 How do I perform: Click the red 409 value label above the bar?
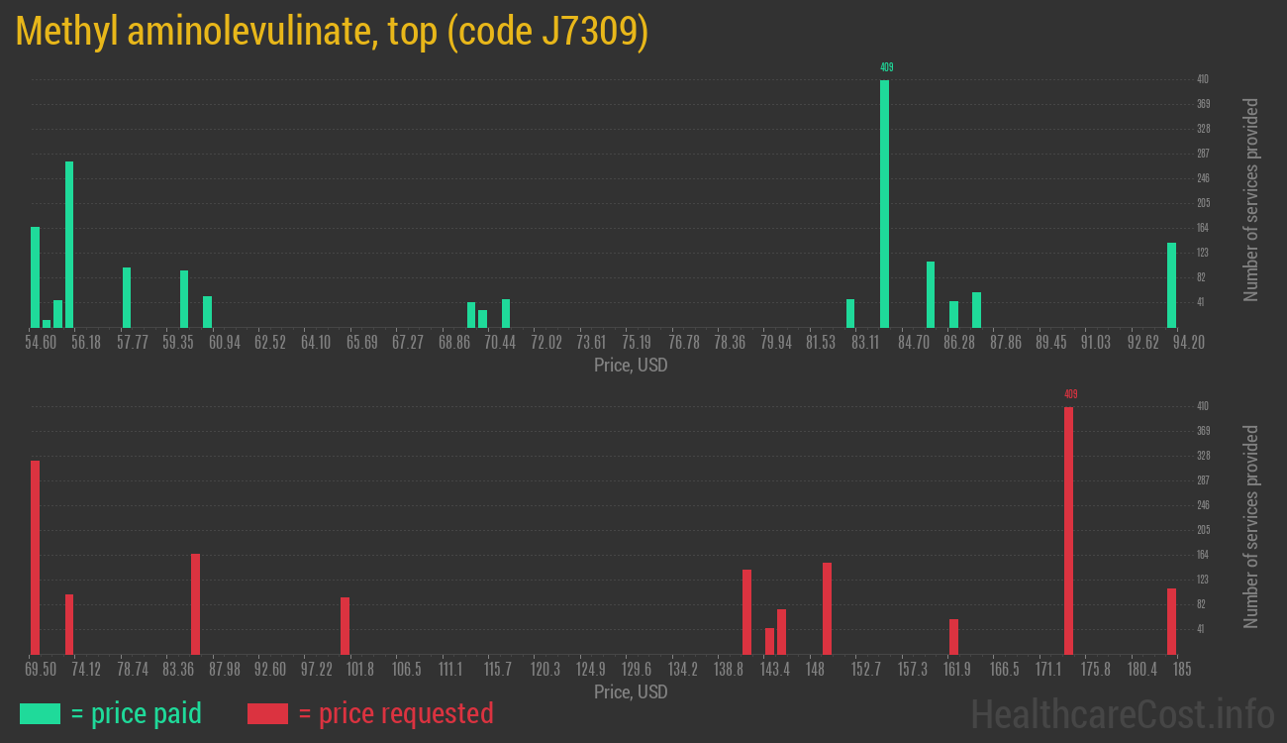click(x=1070, y=394)
